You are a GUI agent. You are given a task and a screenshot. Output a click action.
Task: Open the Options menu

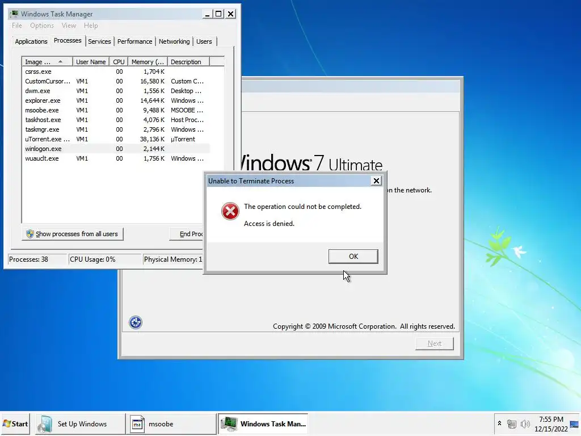pos(42,26)
